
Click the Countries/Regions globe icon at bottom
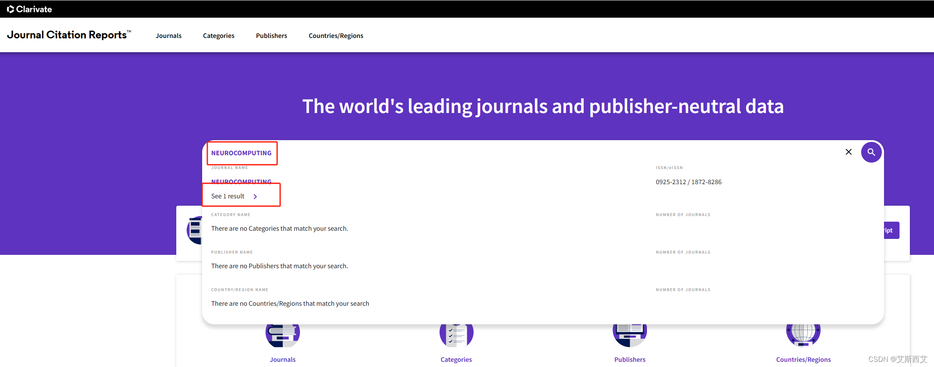(x=803, y=336)
